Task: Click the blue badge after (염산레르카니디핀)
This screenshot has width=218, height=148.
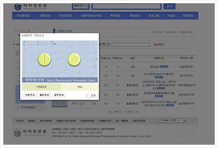Action: coord(170,105)
